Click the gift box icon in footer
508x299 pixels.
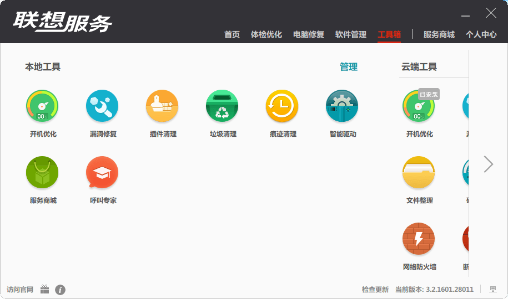pyautogui.click(x=45, y=289)
